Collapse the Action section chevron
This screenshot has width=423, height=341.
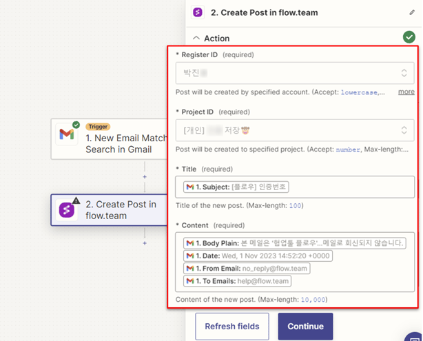click(x=197, y=39)
